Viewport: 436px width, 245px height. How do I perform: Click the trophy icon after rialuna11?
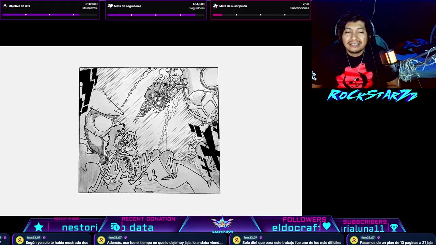pyautogui.click(x=394, y=227)
